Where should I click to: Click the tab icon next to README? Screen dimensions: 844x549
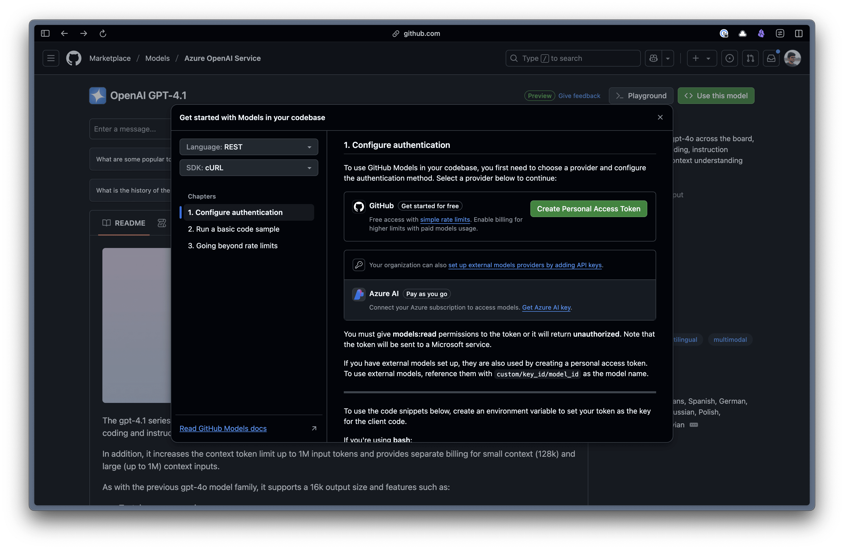[162, 223]
